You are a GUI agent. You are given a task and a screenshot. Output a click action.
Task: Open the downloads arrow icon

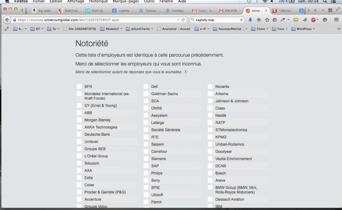tap(250, 20)
